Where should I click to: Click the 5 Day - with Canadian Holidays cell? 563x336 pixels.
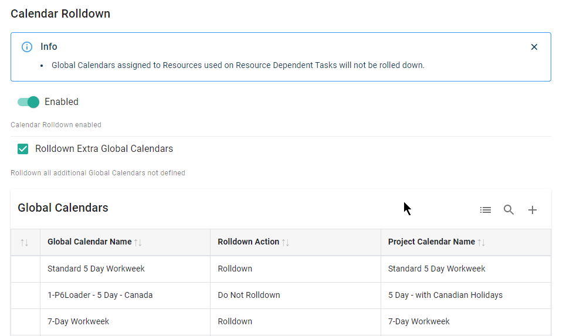pos(445,295)
